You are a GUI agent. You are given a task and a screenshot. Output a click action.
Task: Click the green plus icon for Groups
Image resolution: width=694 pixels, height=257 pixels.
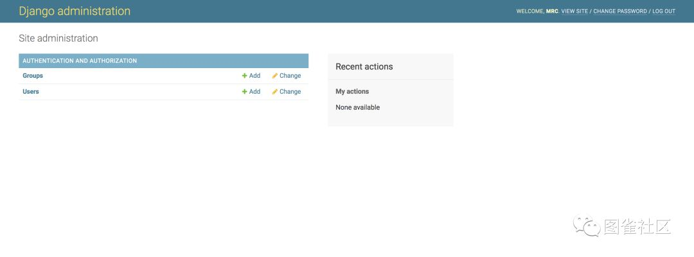point(244,76)
